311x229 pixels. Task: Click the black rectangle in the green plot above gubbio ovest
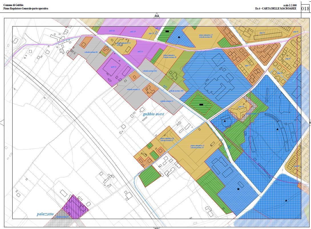point(201,105)
